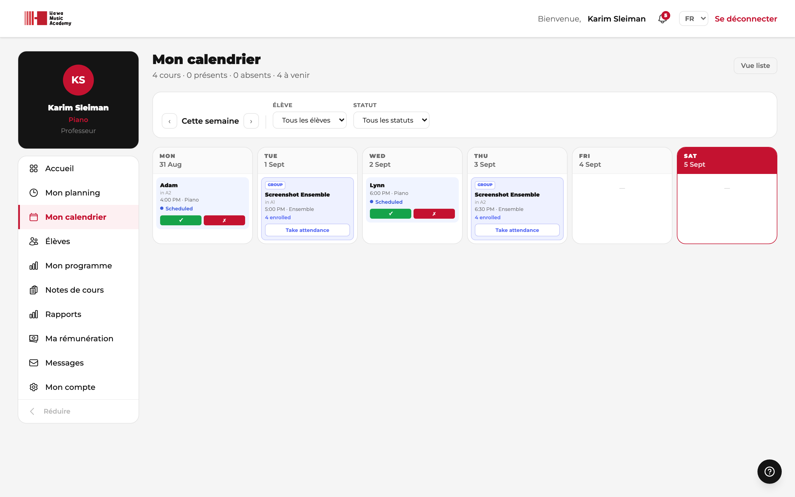The height and width of the screenshot is (497, 795).
Task: Click the Mon programme bar chart icon
Action: click(33, 266)
